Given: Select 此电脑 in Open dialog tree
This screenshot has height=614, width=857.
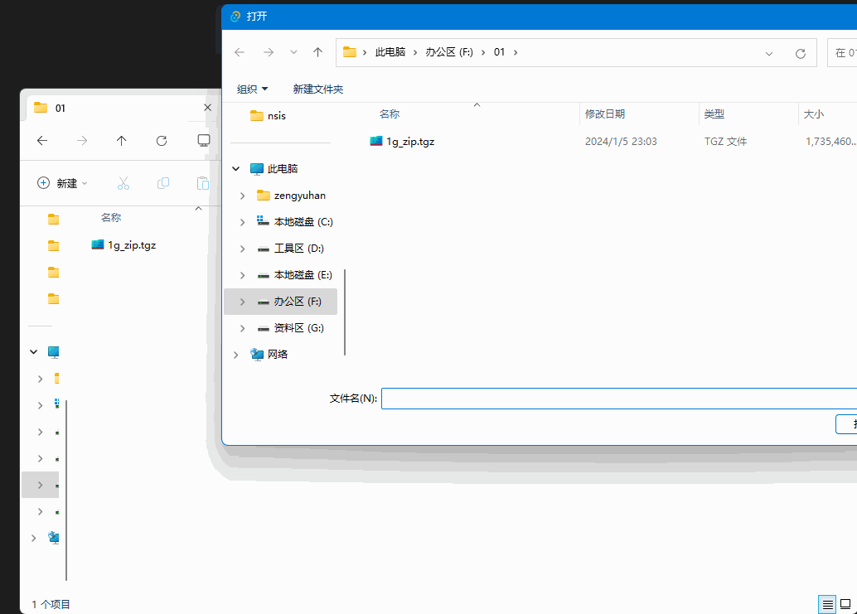Looking at the screenshot, I should 274,169.
